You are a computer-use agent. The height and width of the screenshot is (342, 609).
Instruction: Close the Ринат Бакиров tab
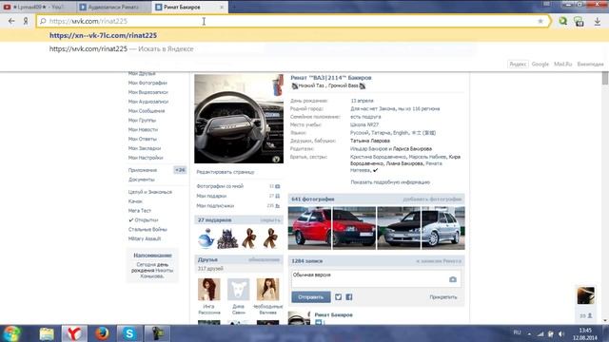pyautogui.click(x=222, y=7)
